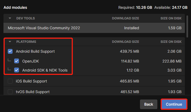The width and height of the screenshot is (191, 112).
Task: Click PLATFORMS Size On Disk column header
Action: pyautogui.click(x=171, y=42)
